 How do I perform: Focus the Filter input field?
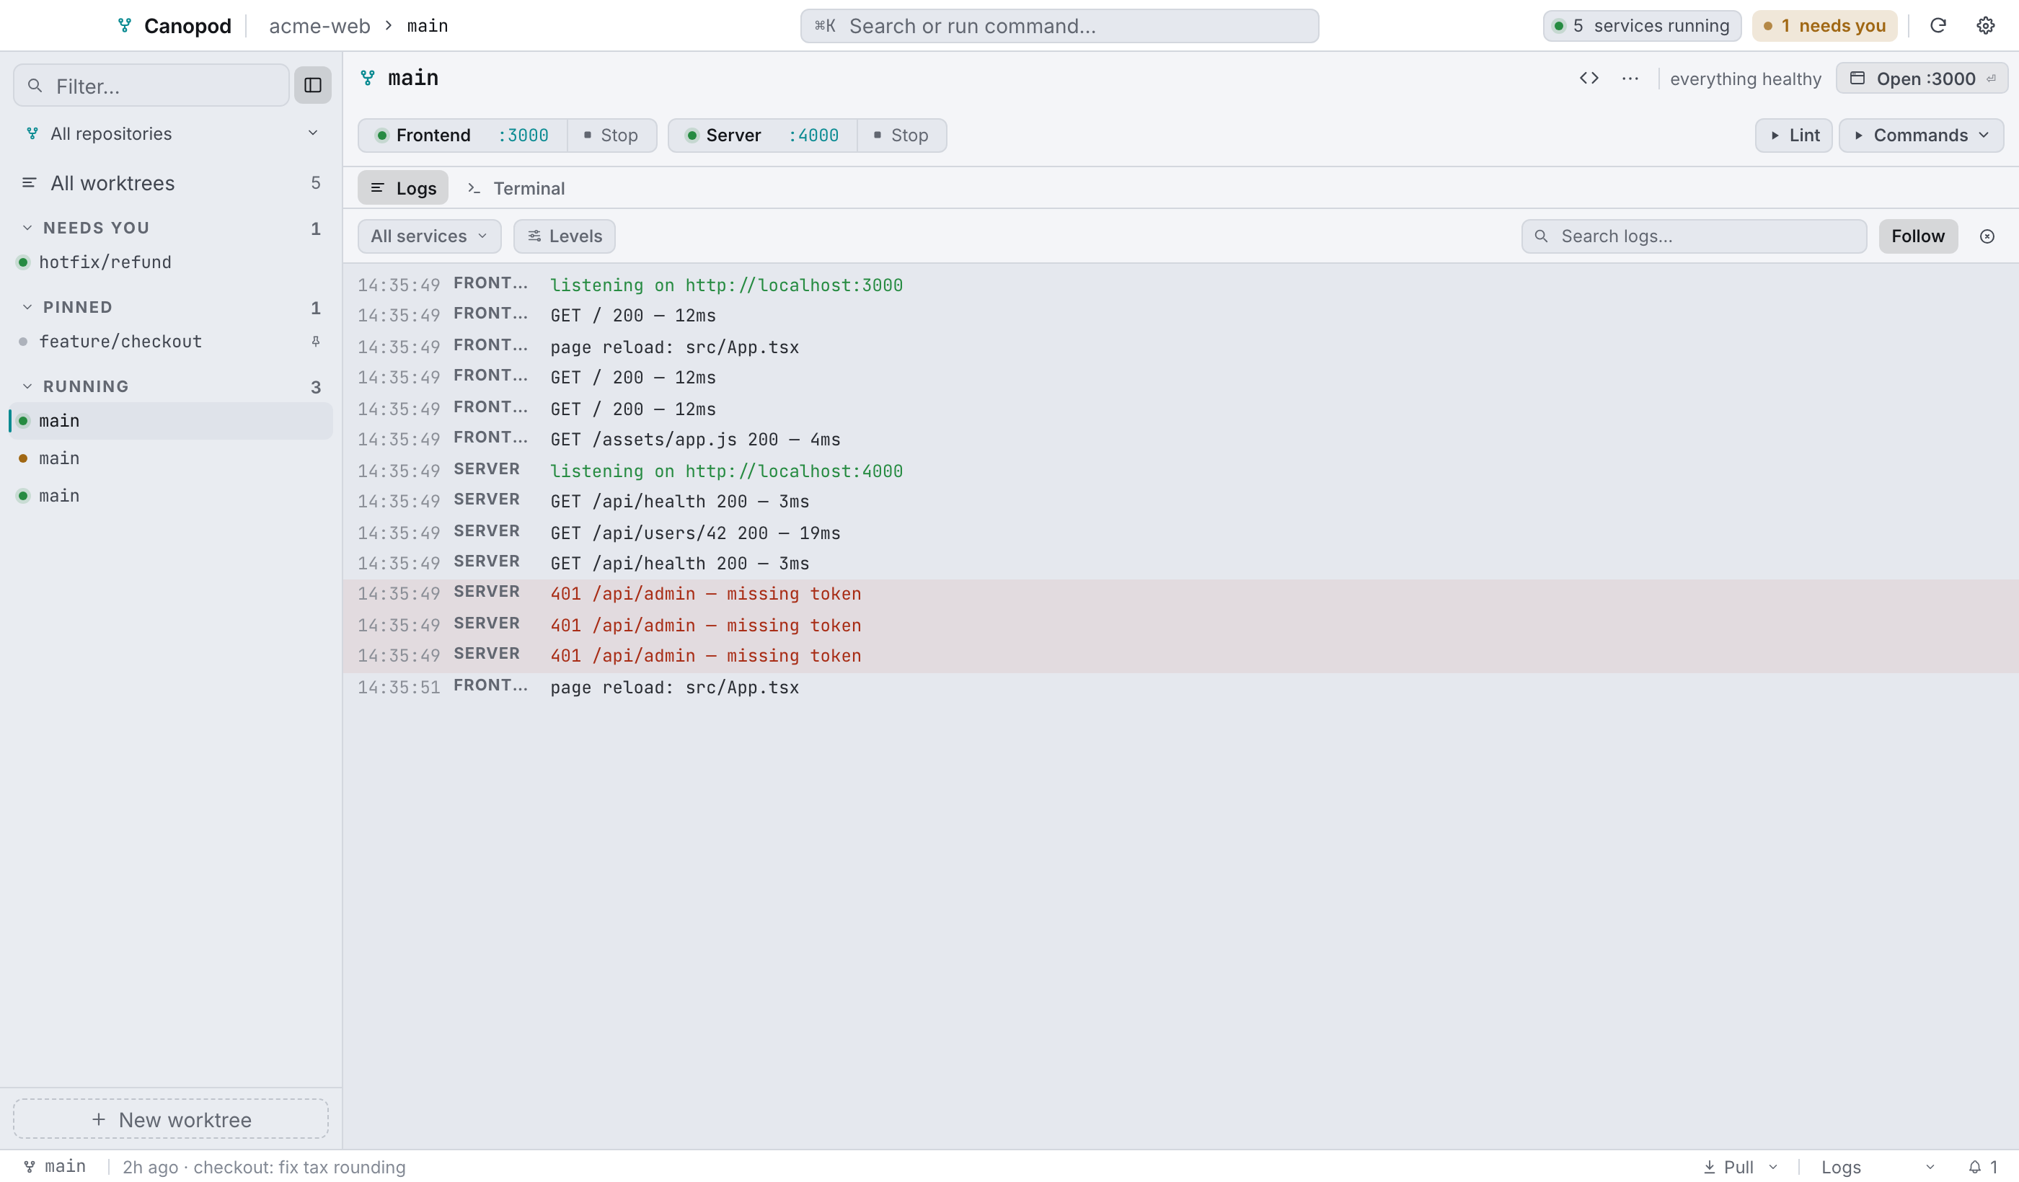(x=151, y=86)
